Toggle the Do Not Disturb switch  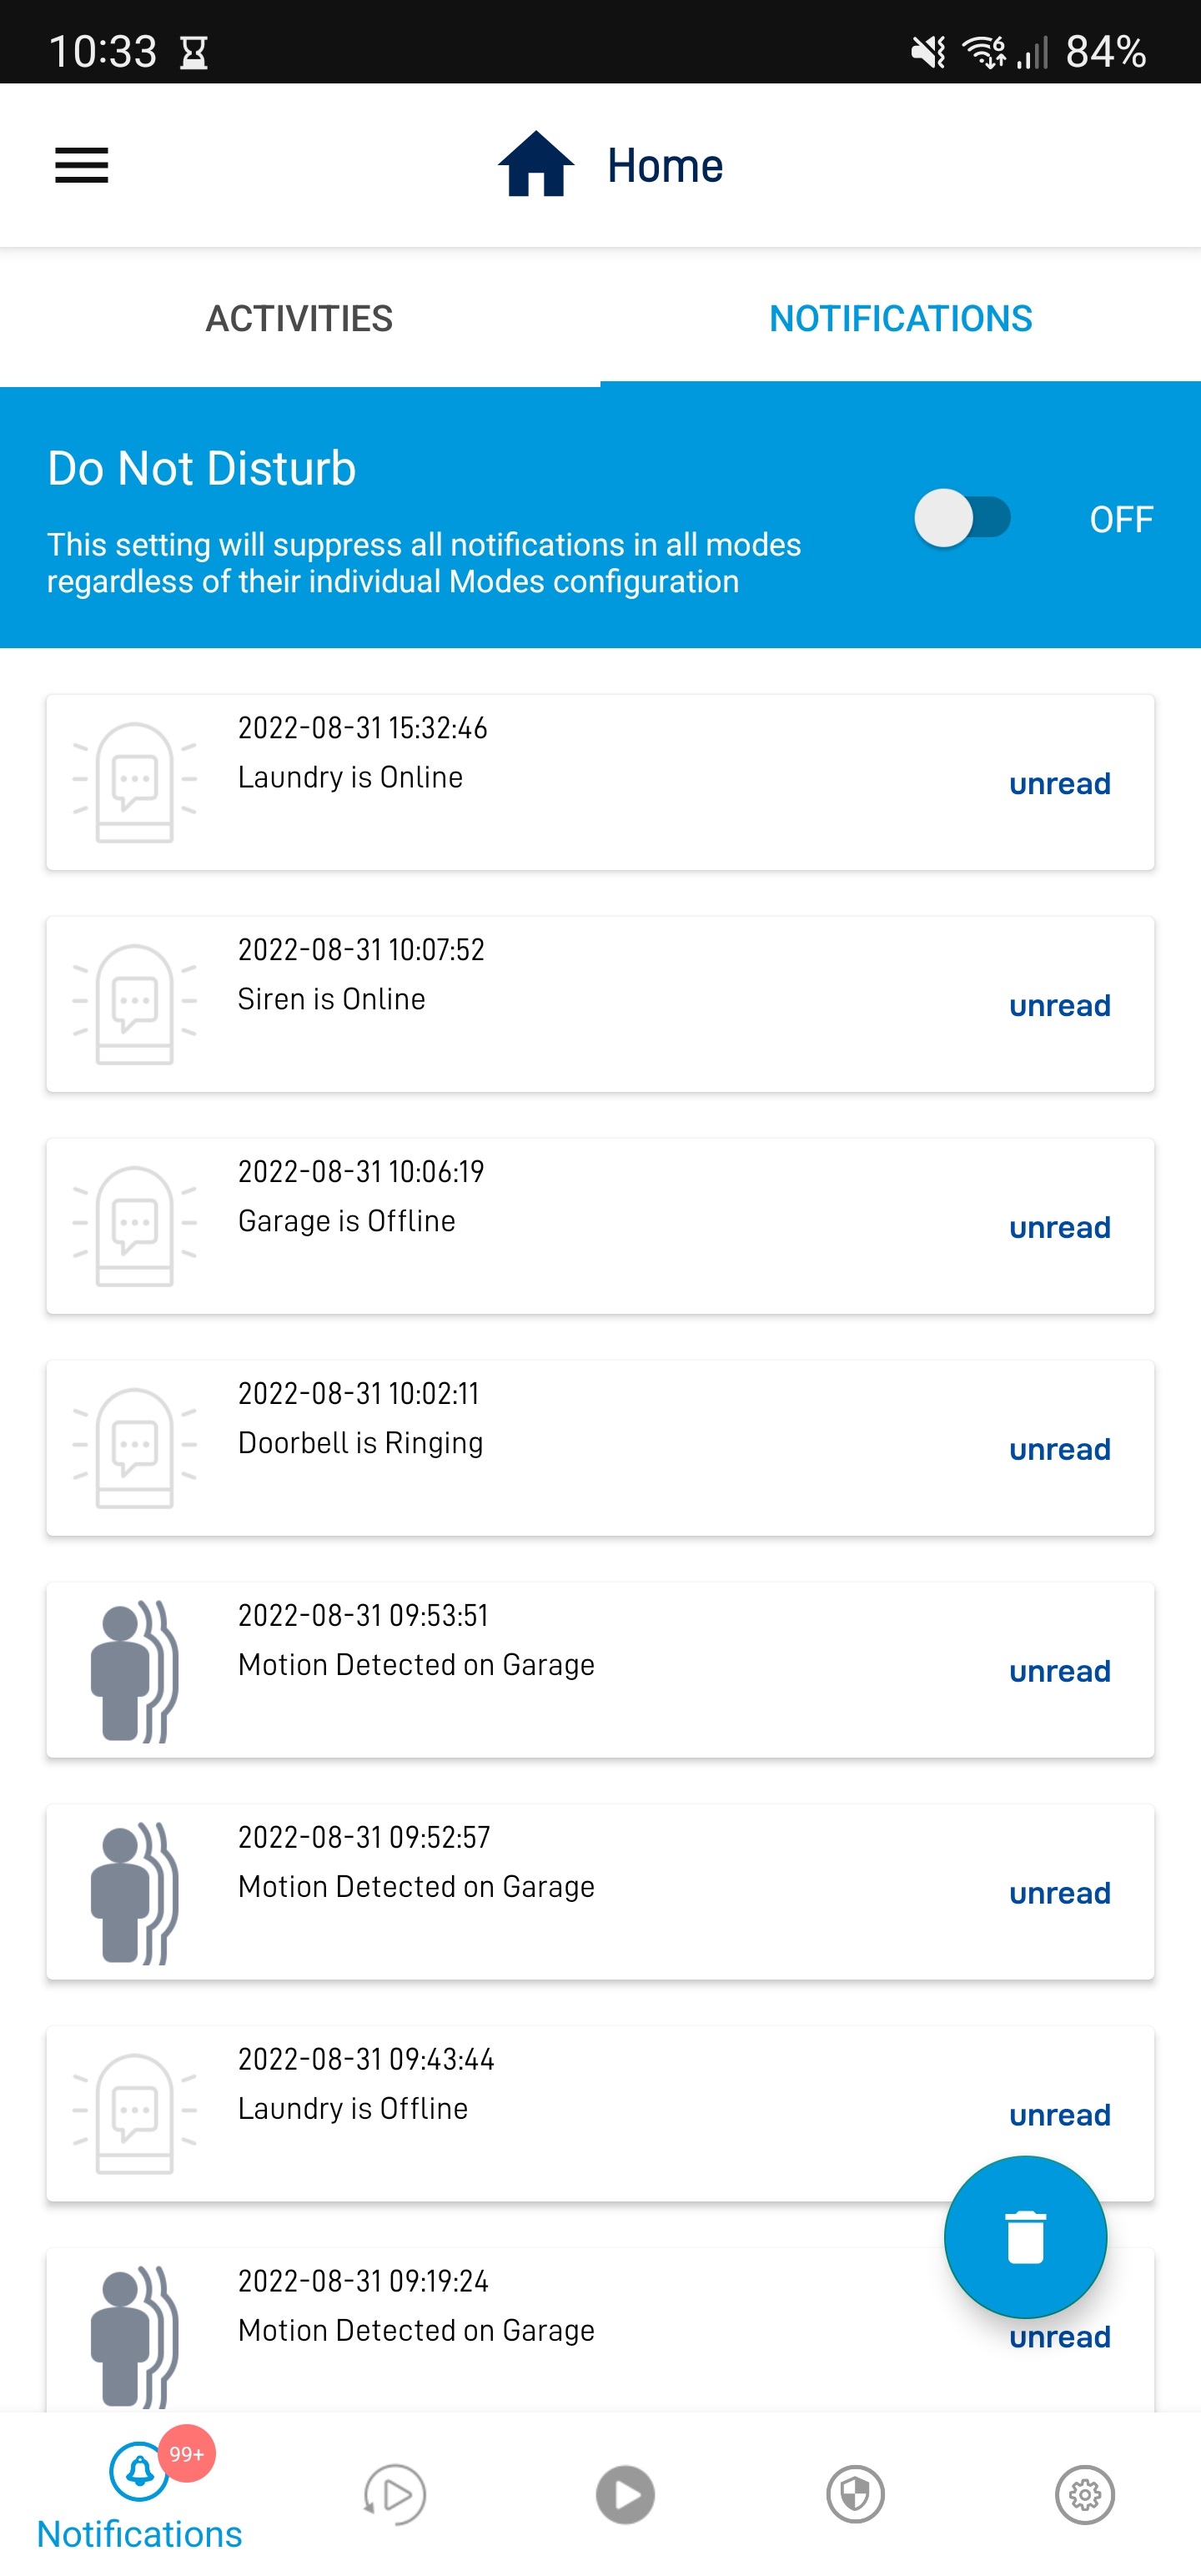coord(962,518)
